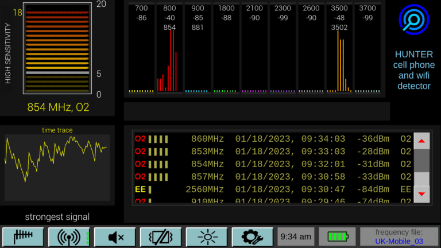
Task: Select the 853MHz O2 log entry
Action: (273, 152)
